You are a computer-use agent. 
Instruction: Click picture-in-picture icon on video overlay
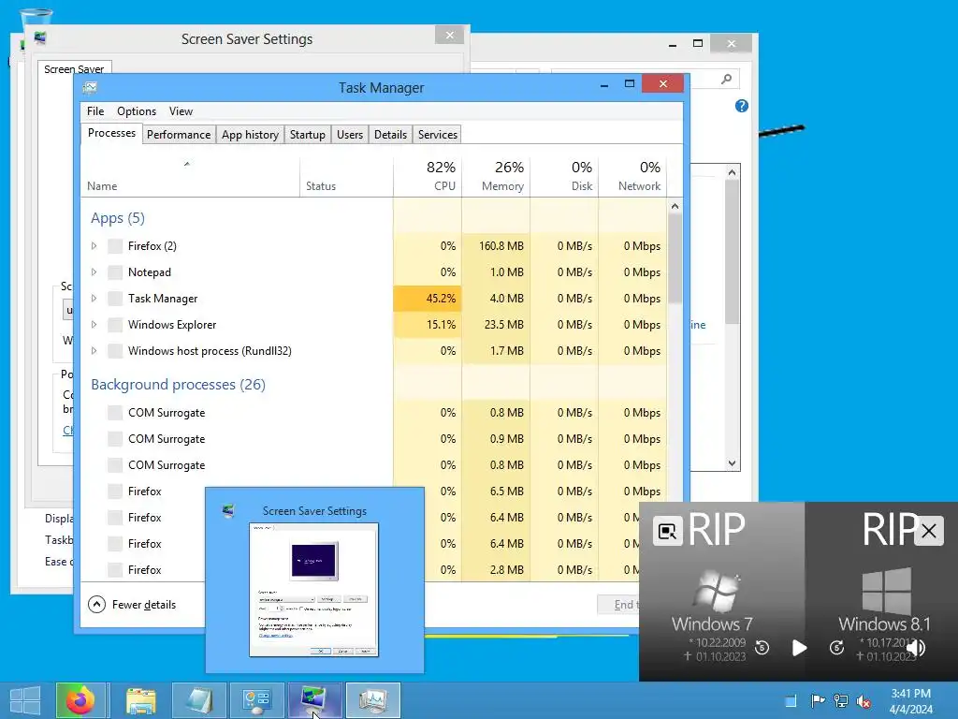coord(668,532)
